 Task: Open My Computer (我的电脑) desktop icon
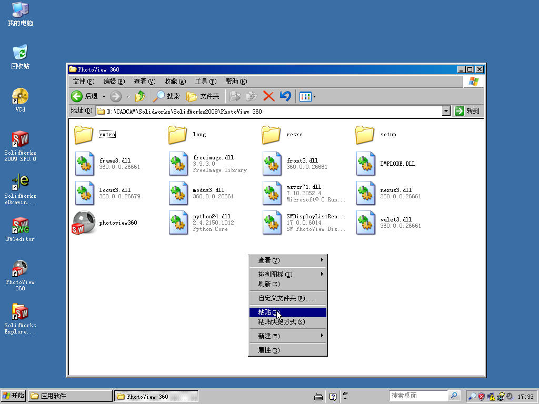coord(21,14)
